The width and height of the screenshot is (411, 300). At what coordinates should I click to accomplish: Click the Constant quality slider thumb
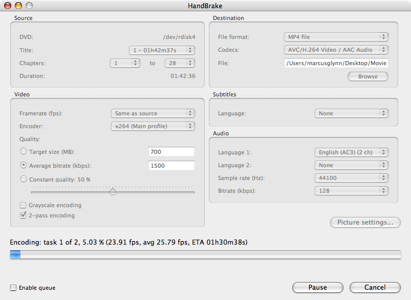(113, 191)
